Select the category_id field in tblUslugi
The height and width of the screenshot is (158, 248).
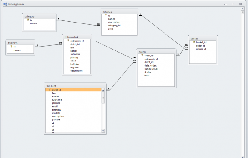pos(114,26)
